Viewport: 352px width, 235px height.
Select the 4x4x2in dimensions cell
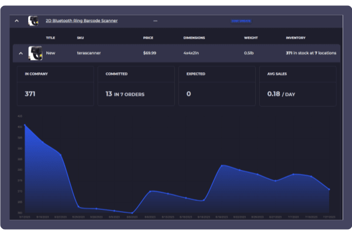191,53
